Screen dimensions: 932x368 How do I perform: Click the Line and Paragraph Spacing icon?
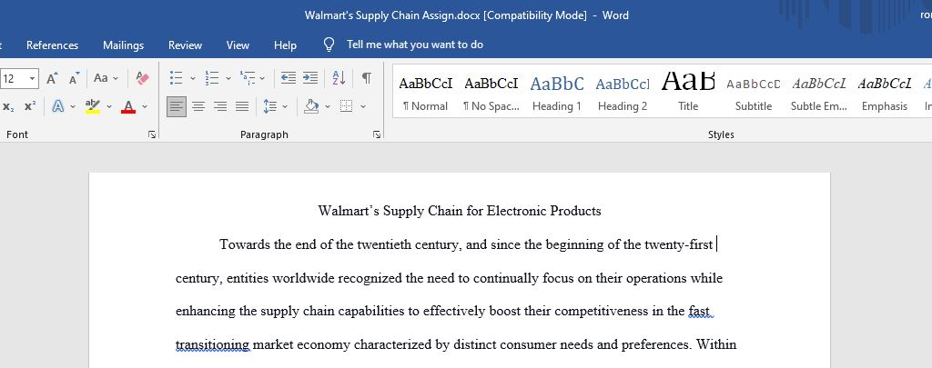pos(270,107)
